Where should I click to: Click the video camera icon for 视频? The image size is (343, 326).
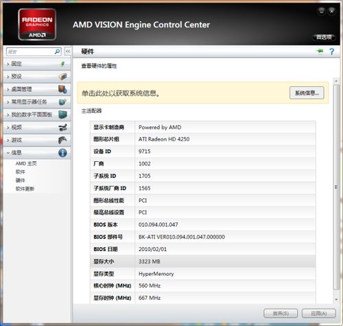pos(62,127)
